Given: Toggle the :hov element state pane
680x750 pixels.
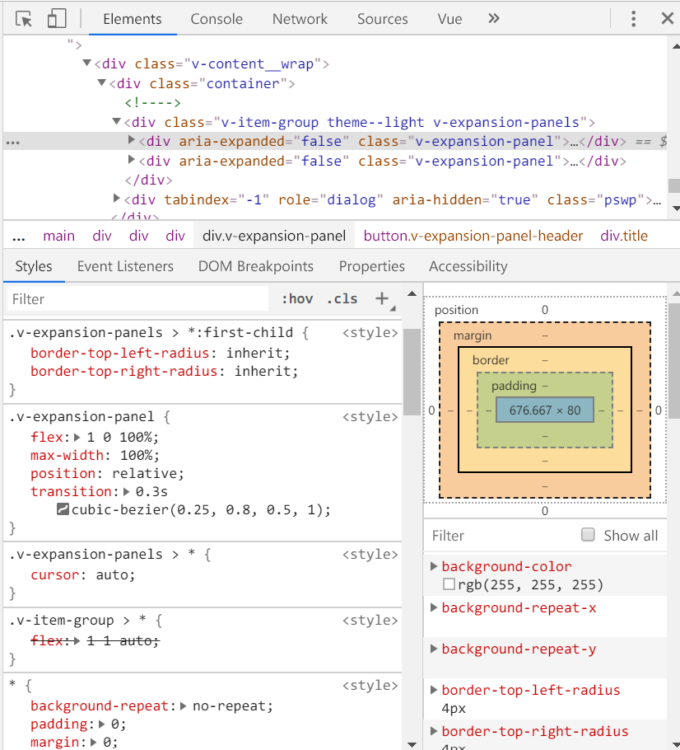Looking at the screenshot, I should [x=296, y=298].
